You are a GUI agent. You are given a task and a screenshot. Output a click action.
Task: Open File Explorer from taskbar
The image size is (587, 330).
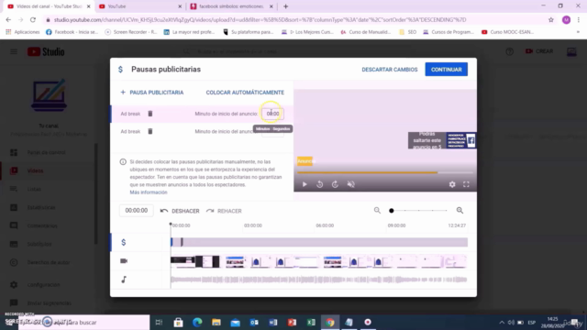point(216,322)
